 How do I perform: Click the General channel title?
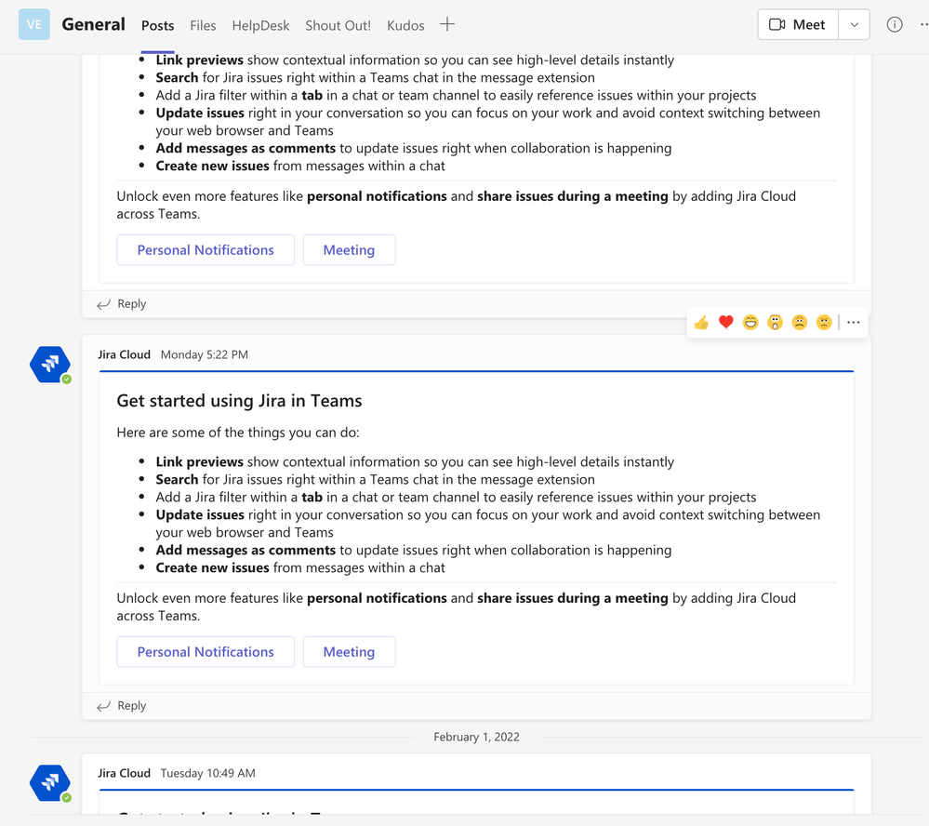tap(93, 24)
